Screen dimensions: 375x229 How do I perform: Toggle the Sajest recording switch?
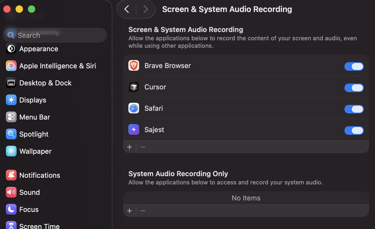click(x=354, y=131)
